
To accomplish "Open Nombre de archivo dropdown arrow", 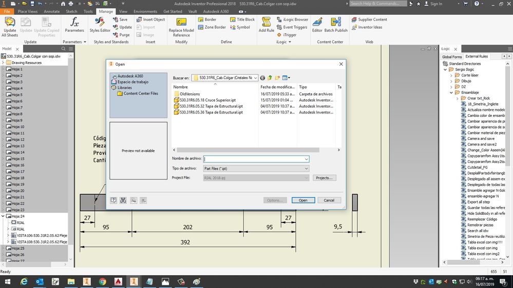I will pos(306,159).
